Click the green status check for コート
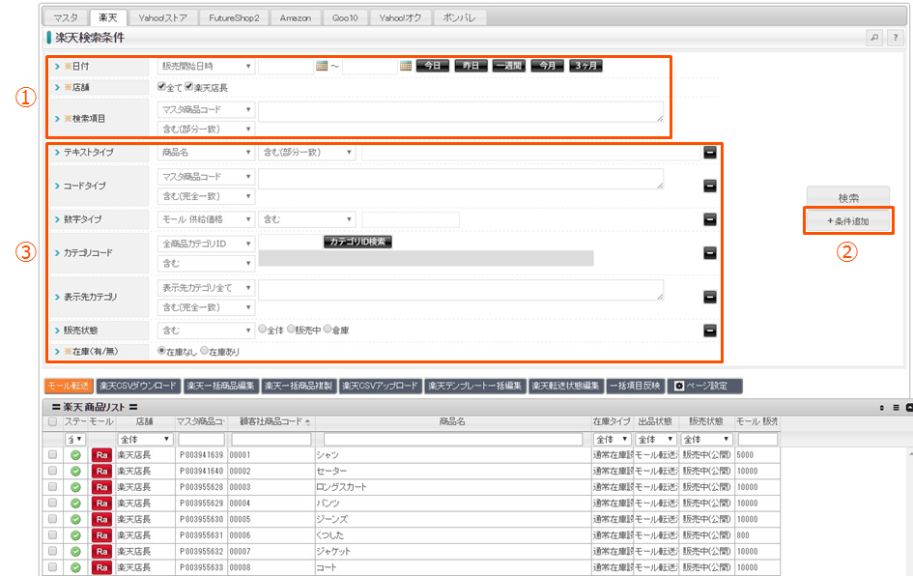The image size is (913, 576). pos(75,567)
